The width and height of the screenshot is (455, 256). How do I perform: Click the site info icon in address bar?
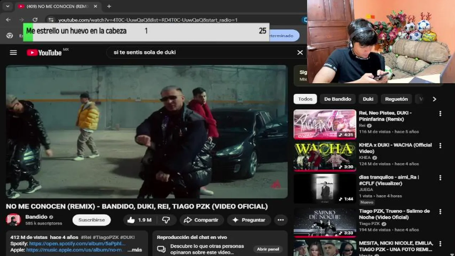point(51,20)
